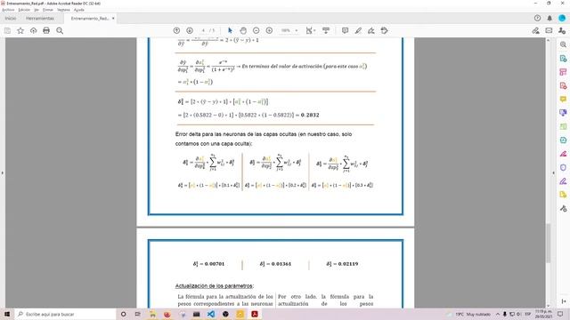This screenshot has height=320, width=570.
Task: Expand the left navigation panel arrow
Action: (3, 173)
